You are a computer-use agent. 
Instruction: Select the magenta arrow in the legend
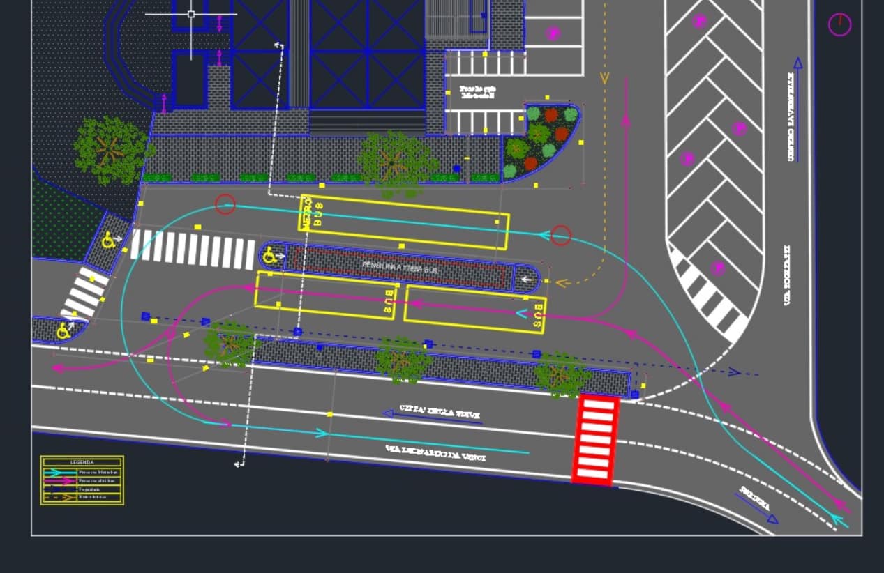(x=59, y=480)
